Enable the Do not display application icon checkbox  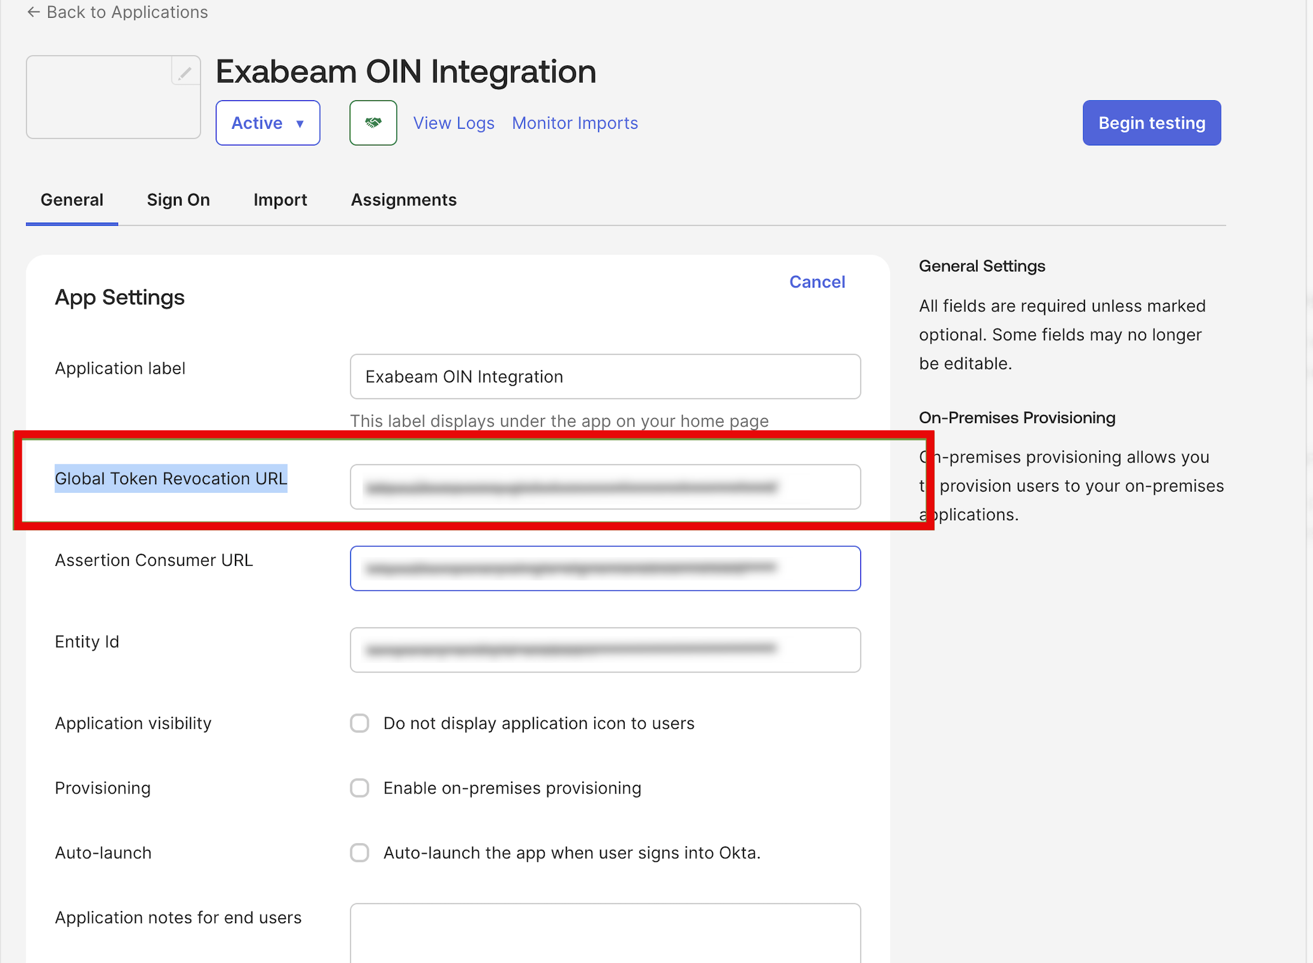pyautogui.click(x=359, y=723)
